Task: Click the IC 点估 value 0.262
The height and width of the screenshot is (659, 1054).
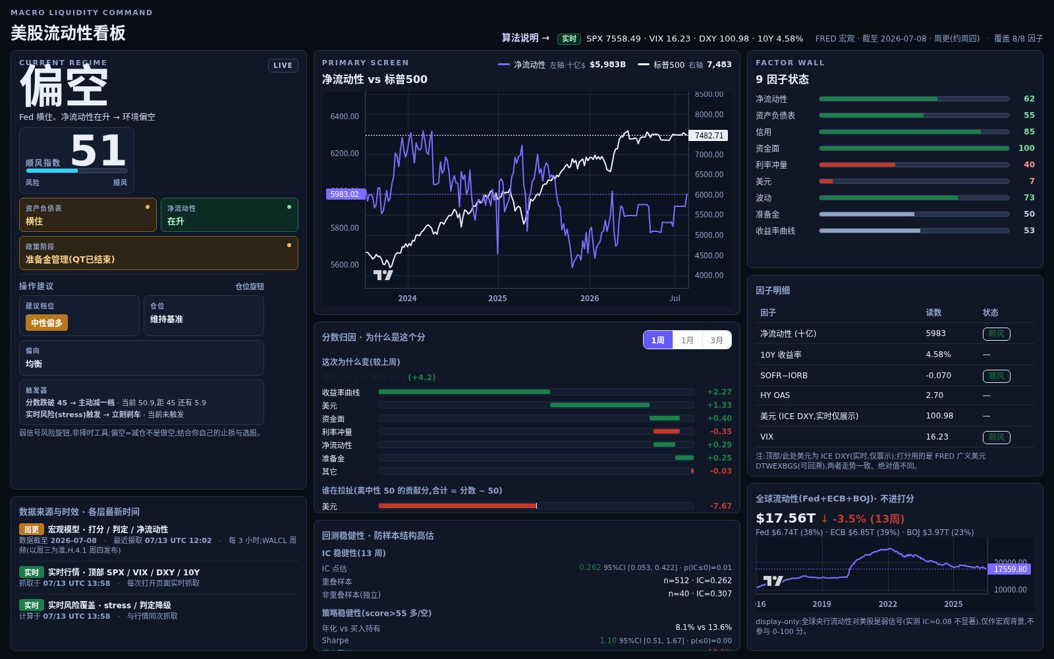Action: pyautogui.click(x=590, y=567)
